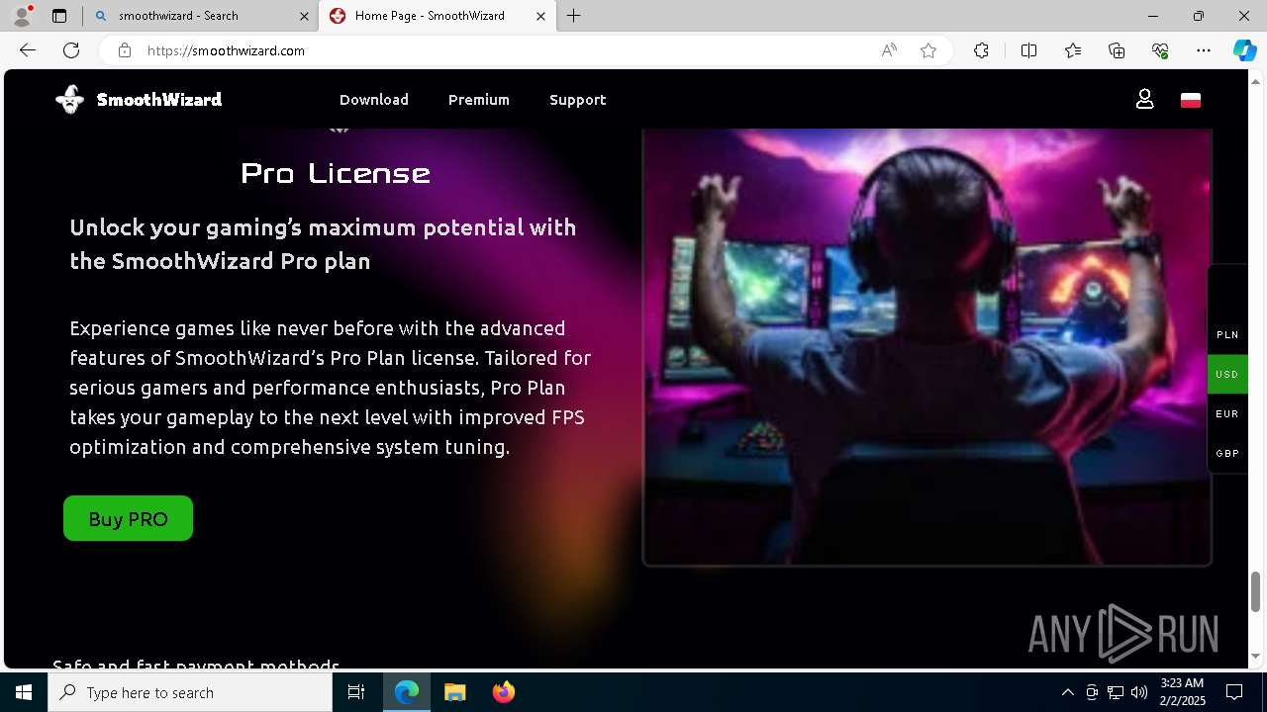Open Browser essentials heart icon
1267x712 pixels.
click(x=1160, y=50)
